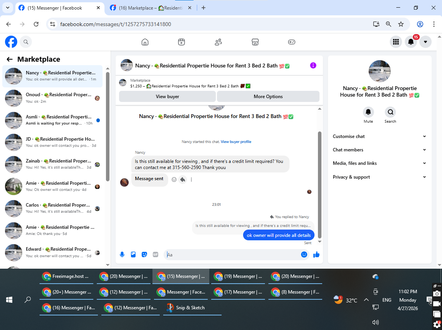Click the conversation list scrollbar
Image resolution: width=442 pixels, height=330 pixels.
tap(108, 126)
